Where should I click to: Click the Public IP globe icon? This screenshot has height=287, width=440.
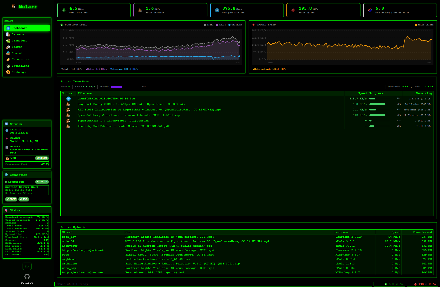7,130
